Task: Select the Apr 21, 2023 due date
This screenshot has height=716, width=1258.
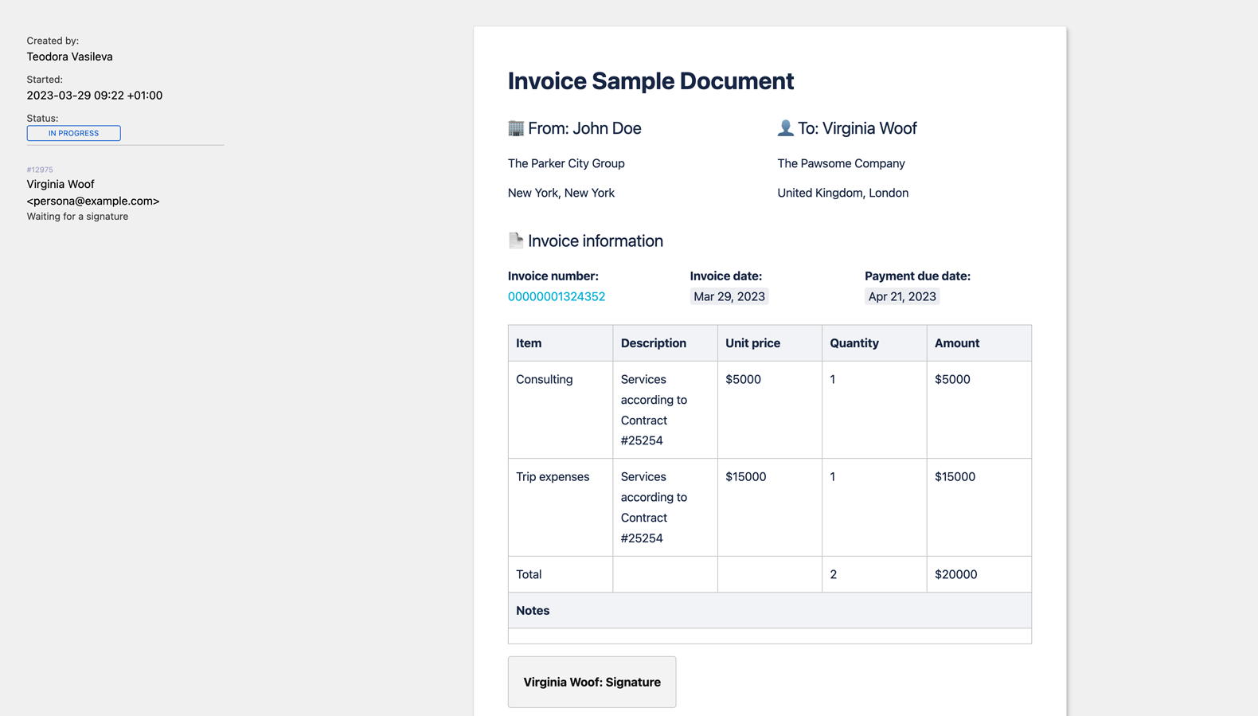Action: pyautogui.click(x=902, y=296)
